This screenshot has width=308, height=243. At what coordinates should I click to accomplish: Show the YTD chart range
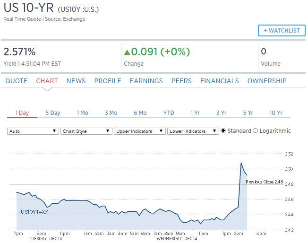tap(169, 113)
